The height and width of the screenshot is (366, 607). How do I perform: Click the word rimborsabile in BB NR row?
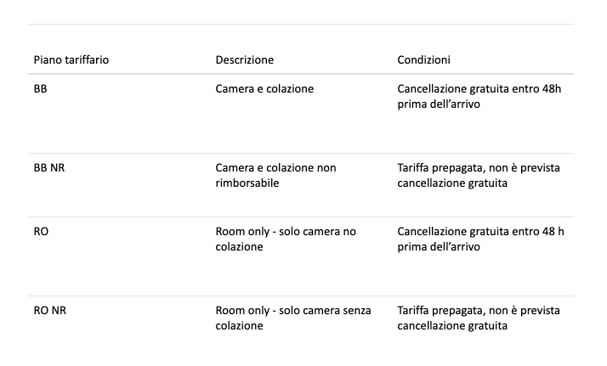click(247, 183)
